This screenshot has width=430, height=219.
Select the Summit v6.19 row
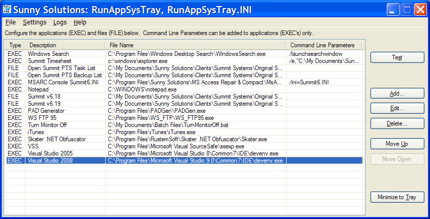tap(185, 104)
